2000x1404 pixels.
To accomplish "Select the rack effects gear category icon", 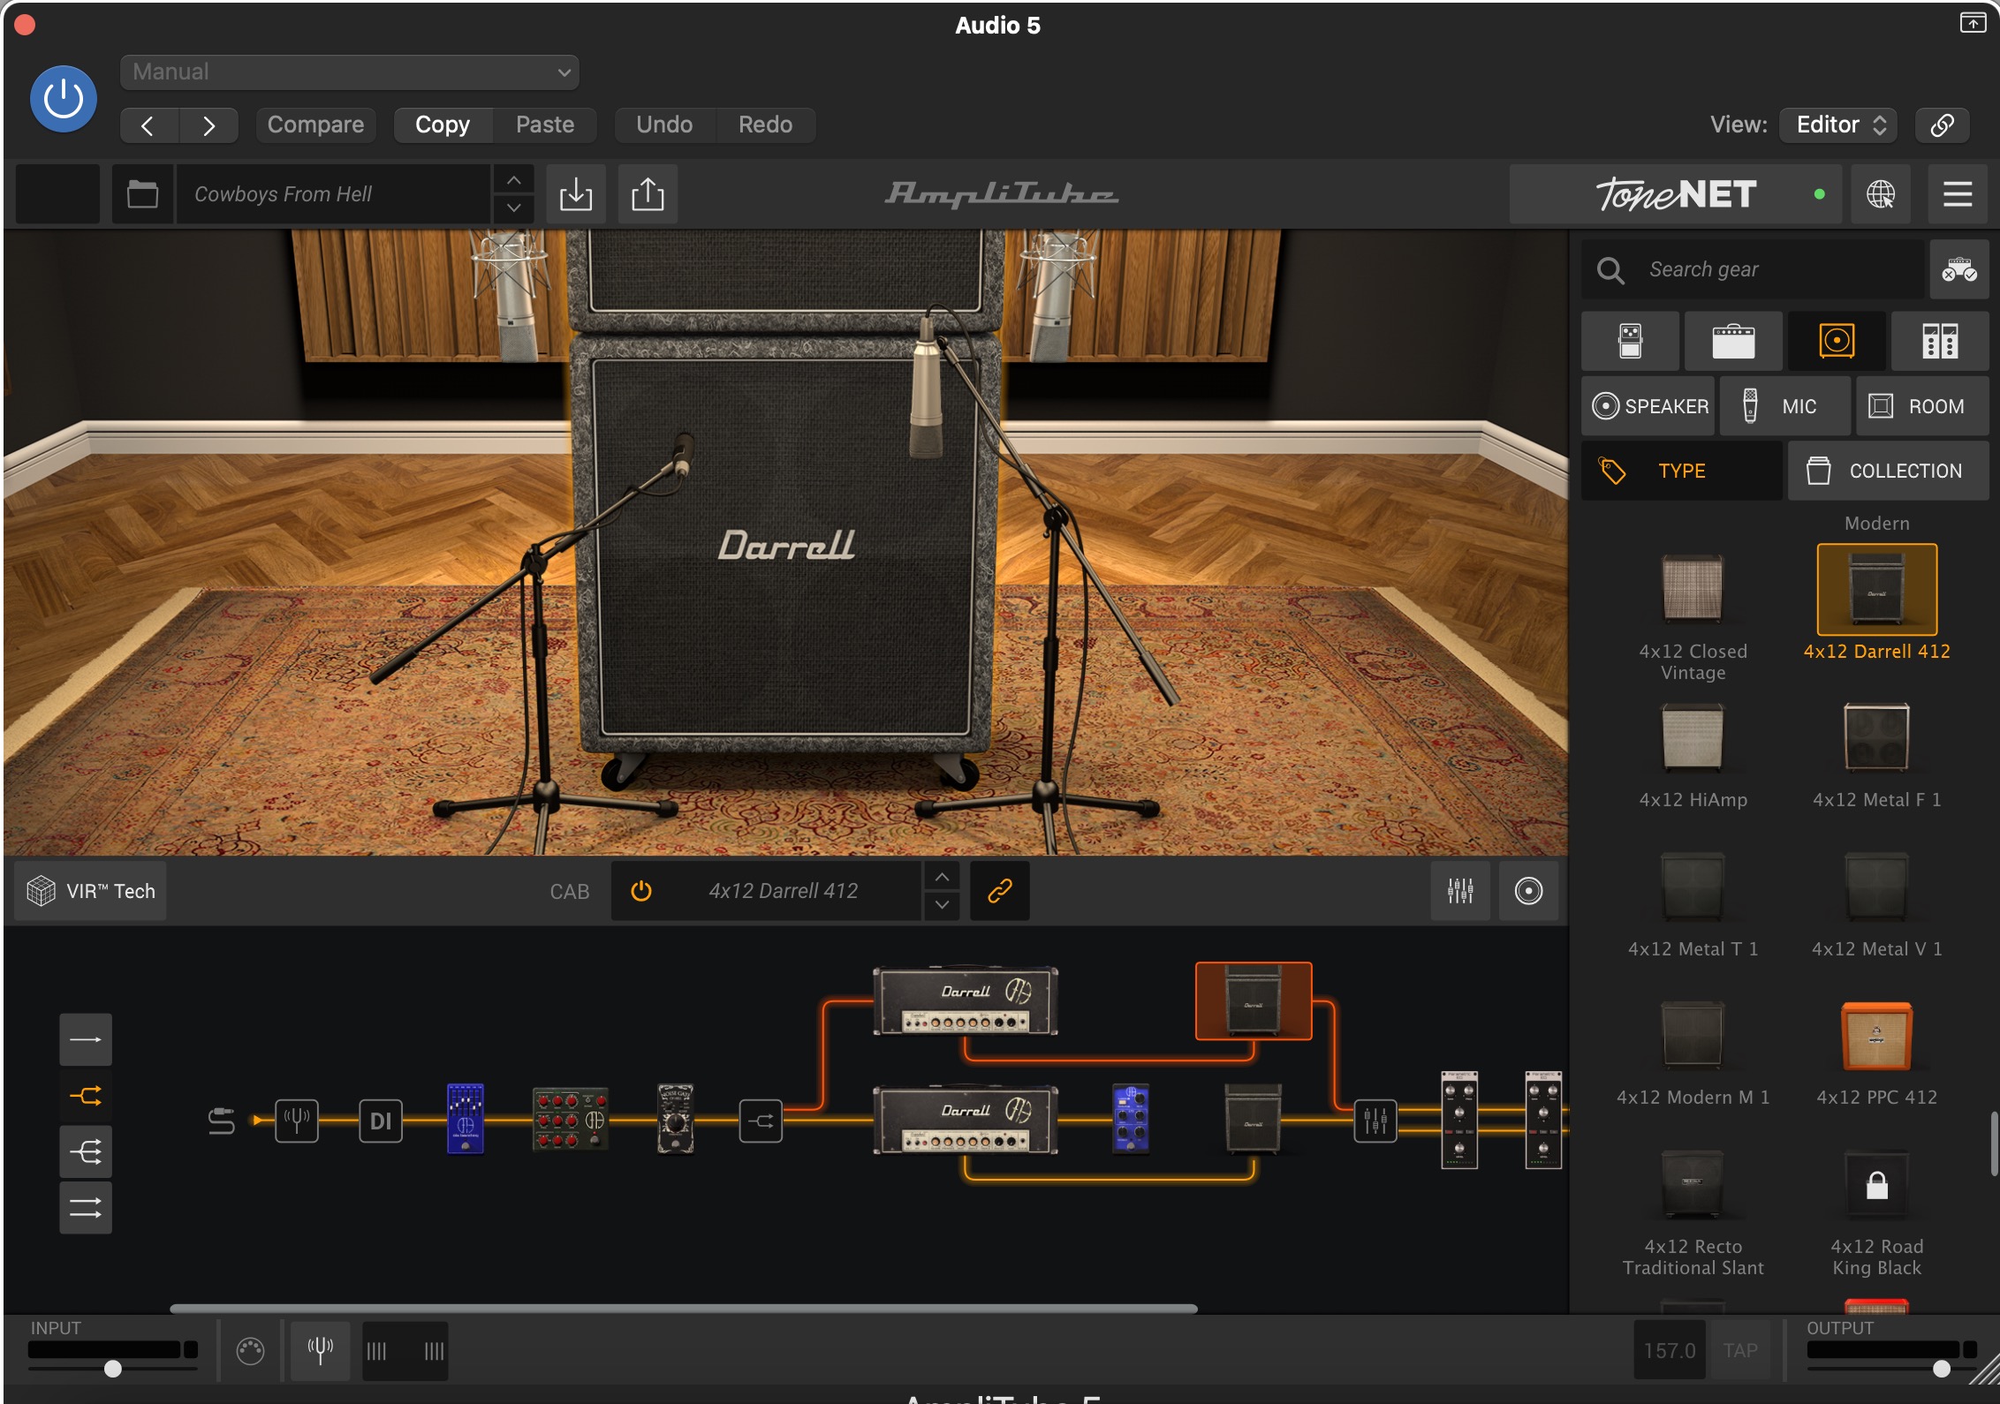I will pyautogui.click(x=1940, y=341).
